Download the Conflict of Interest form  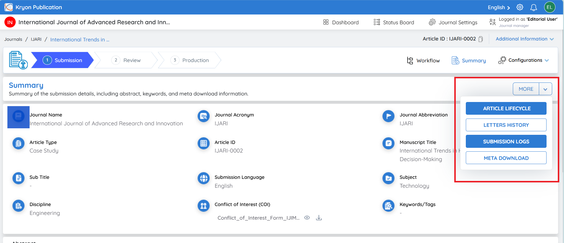click(319, 218)
